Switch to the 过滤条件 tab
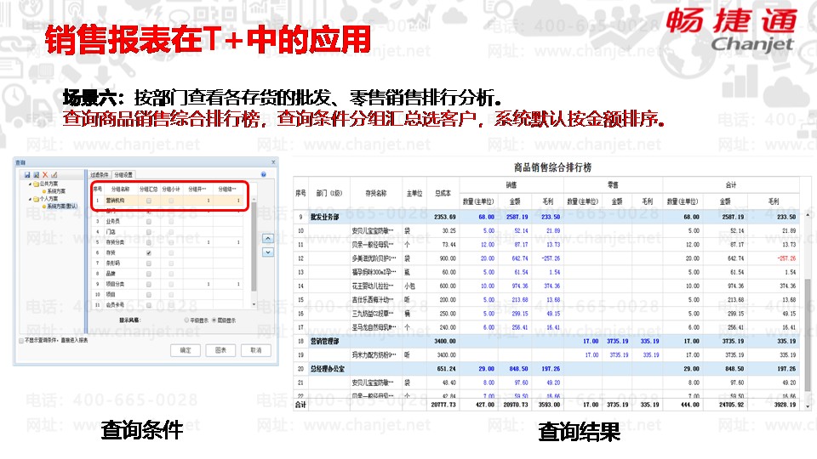This screenshot has height=459, width=817. pyautogui.click(x=100, y=175)
